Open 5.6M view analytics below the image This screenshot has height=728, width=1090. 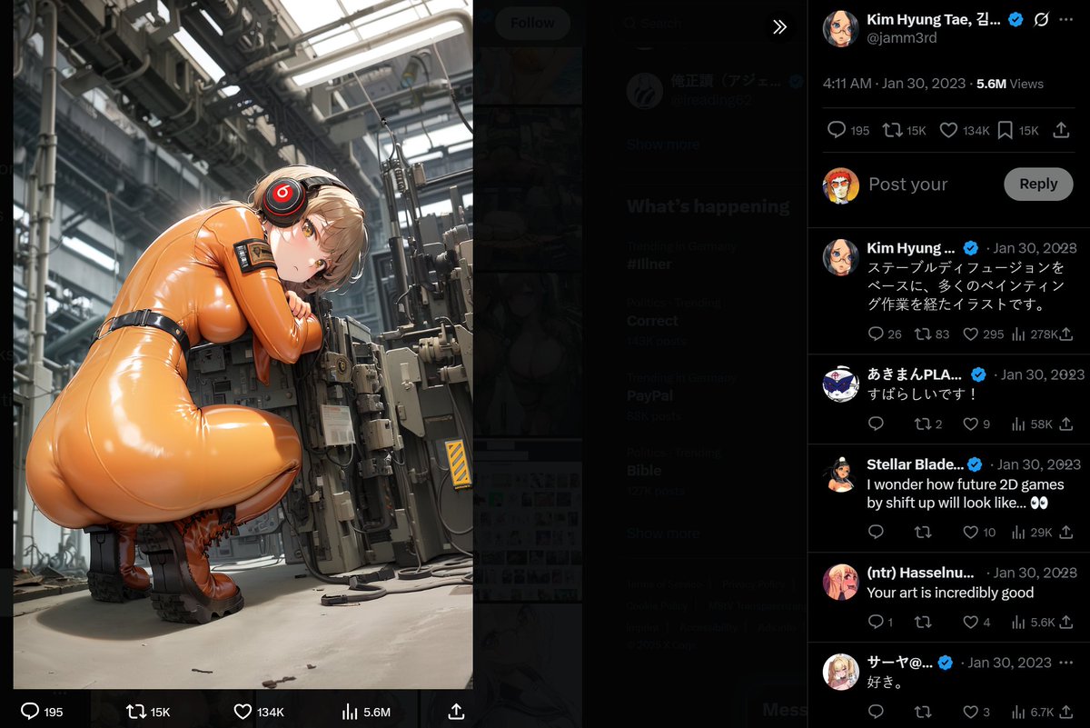coord(366,712)
